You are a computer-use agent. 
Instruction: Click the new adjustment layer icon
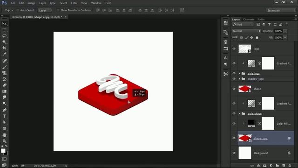coord(271,166)
